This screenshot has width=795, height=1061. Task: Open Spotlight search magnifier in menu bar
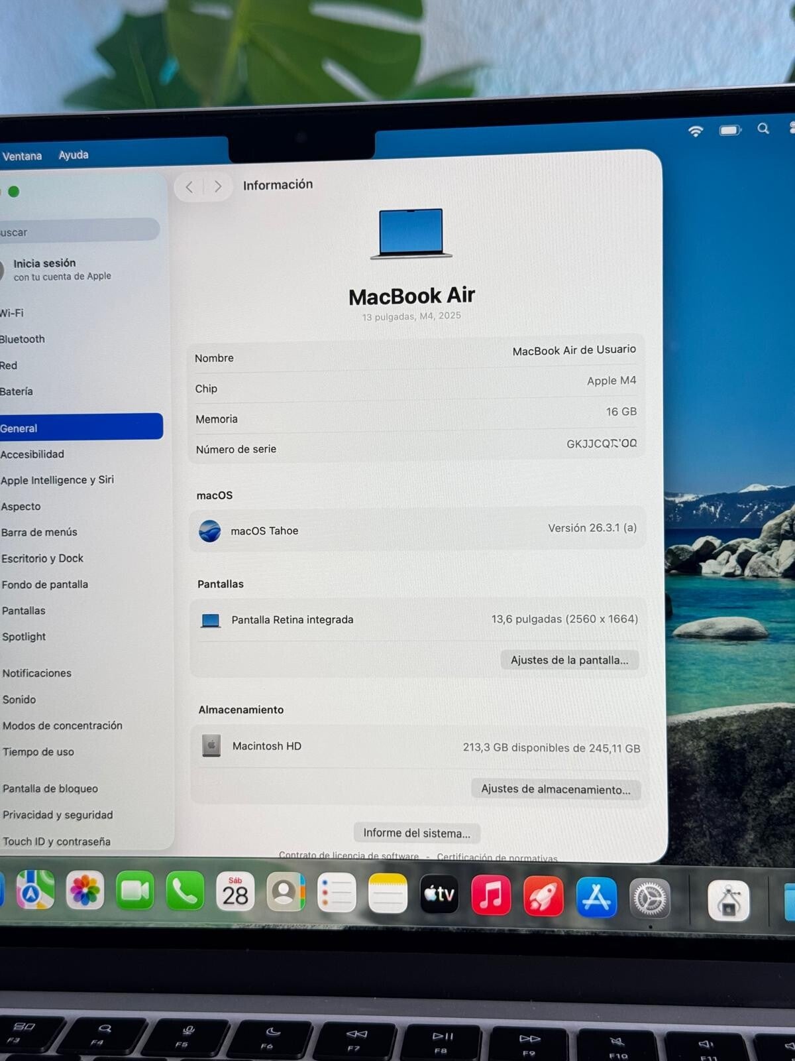pos(763,129)
